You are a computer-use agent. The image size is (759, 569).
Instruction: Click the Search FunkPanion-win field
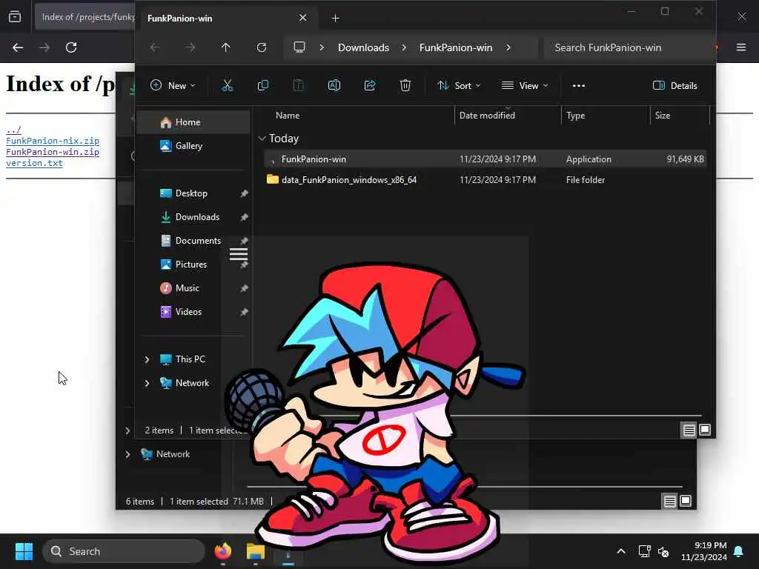click(x=629, y=47)
